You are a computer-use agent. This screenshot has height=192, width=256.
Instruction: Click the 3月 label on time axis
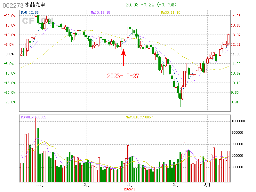click(x=207, y=185)
